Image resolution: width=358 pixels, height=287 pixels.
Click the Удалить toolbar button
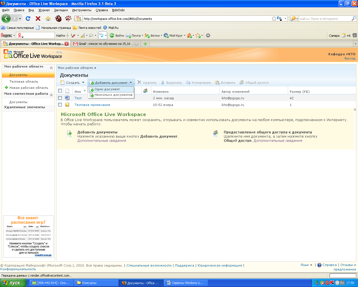coord(147,83)
